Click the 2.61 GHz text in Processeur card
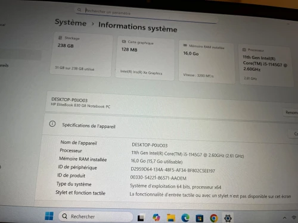Viewport: 298px width, 223px height. pos(250,78)
